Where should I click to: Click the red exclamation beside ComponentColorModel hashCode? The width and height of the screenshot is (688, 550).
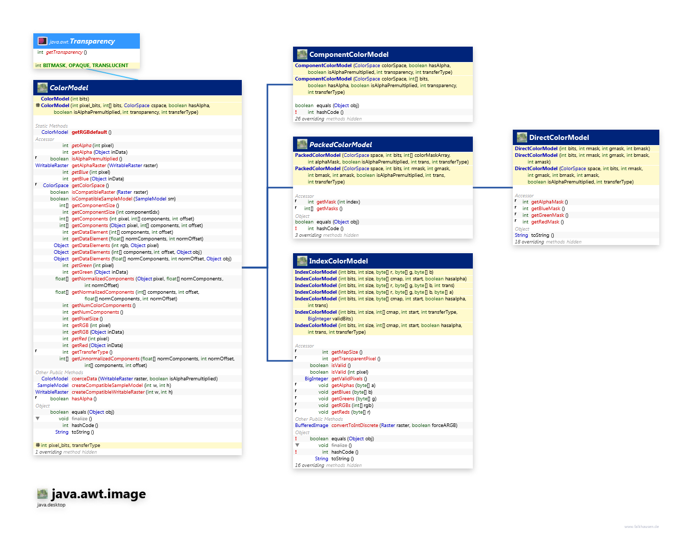296,112
